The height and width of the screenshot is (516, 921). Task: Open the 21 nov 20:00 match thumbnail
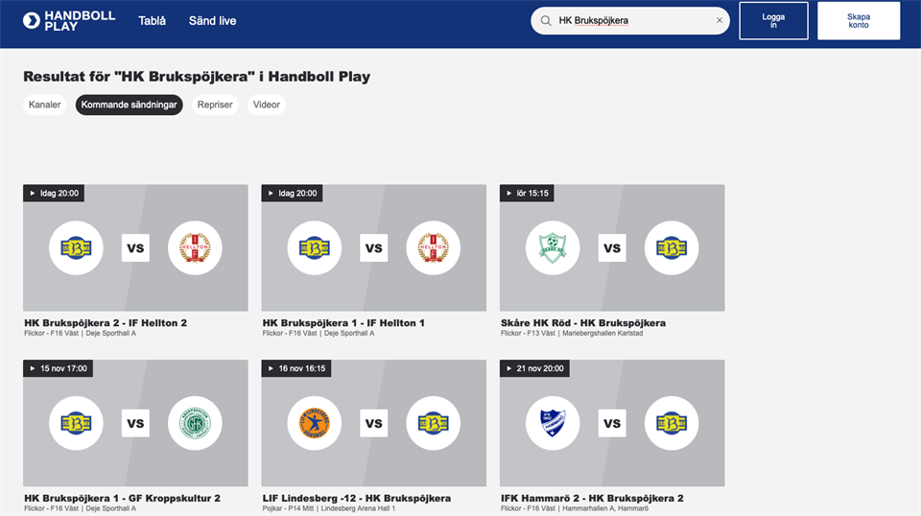tap(612, 423)
